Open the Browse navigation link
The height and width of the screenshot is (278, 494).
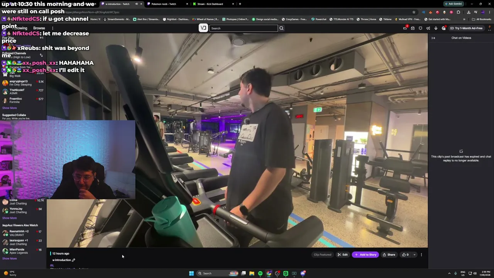coord(39,28)
